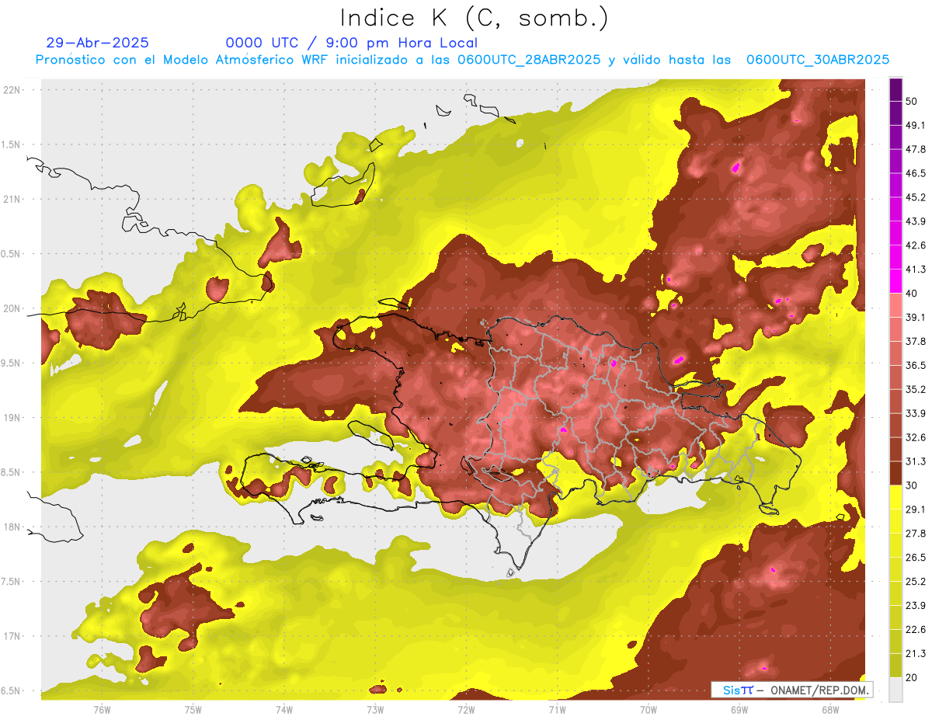The width and height of the screenshot is (932, 720).
Task: Click the colorbar value "20"
Action: [x=911, y=677]
